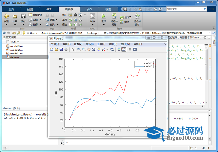Toggle the insert legend icon
Viewport: 218px width, 152px height.
point(123,49)
